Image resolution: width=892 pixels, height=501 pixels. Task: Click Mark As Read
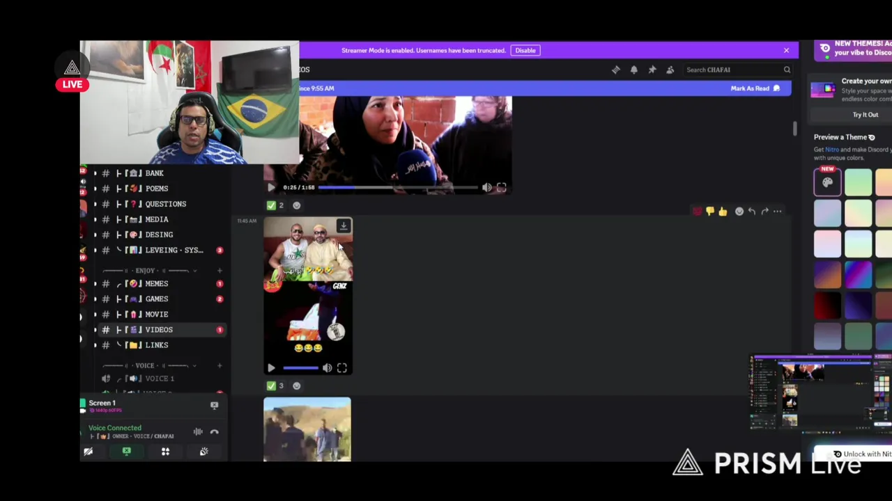(x=755, y=88)
